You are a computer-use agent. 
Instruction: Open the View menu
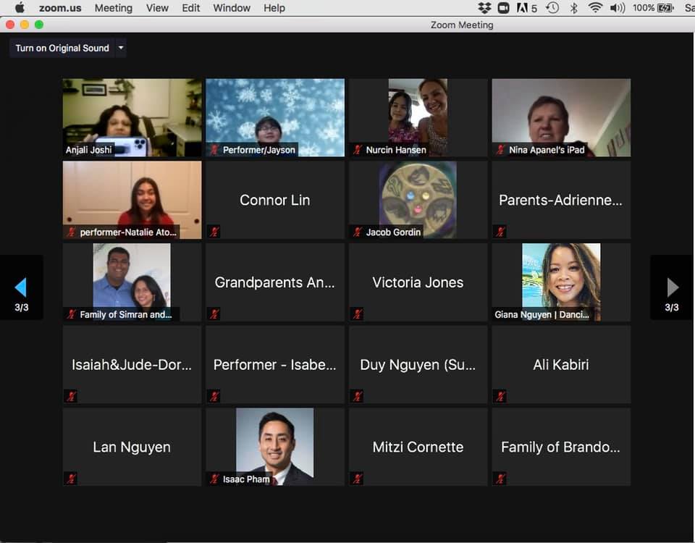tap(157, 8)
